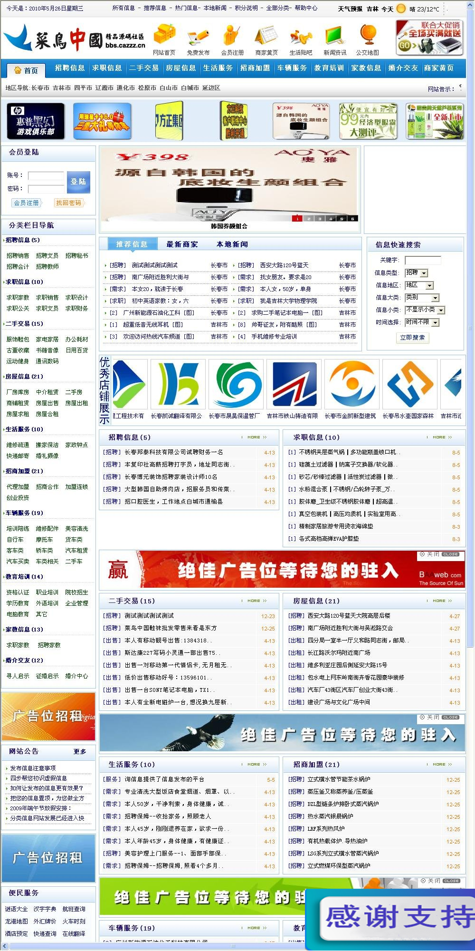Click the 菜鸟中国 site logo
The image size is (475, 951).
[74, 39]
